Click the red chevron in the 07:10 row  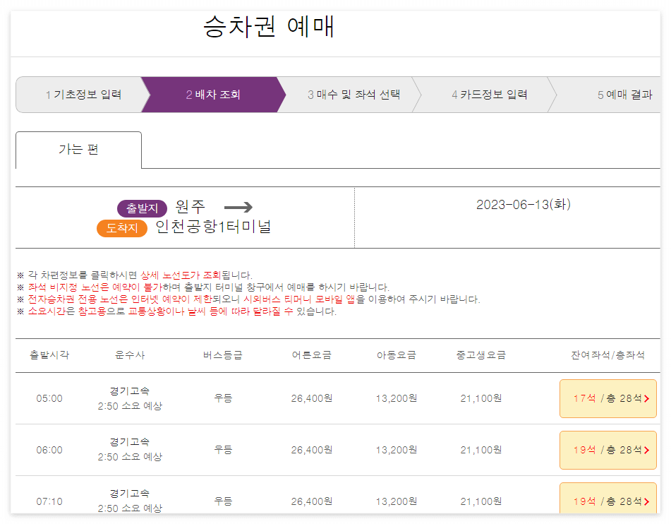tap(646, 501)
